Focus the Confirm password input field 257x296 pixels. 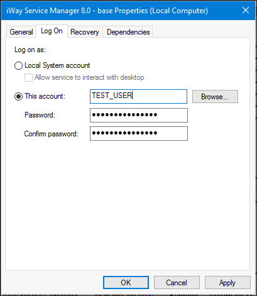(x=139, y=133)
